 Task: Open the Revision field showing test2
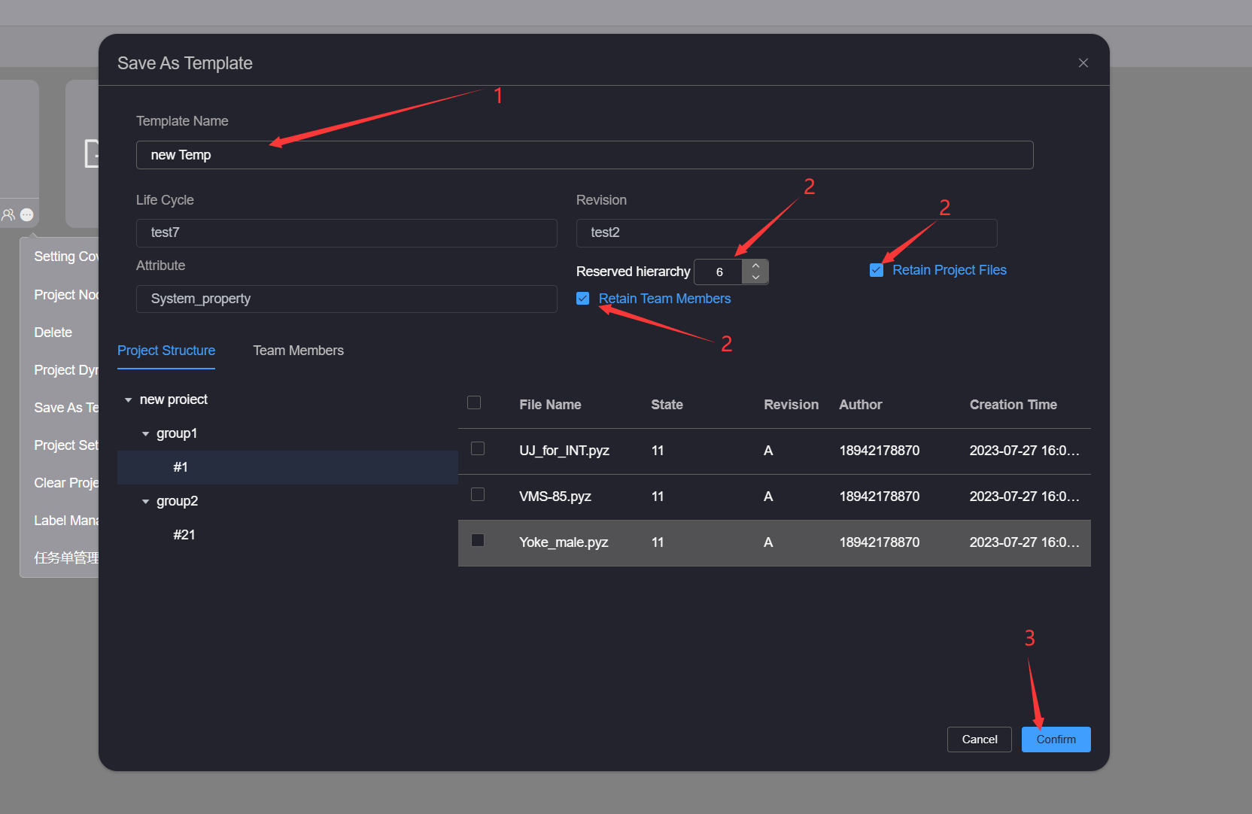point(786,232)
